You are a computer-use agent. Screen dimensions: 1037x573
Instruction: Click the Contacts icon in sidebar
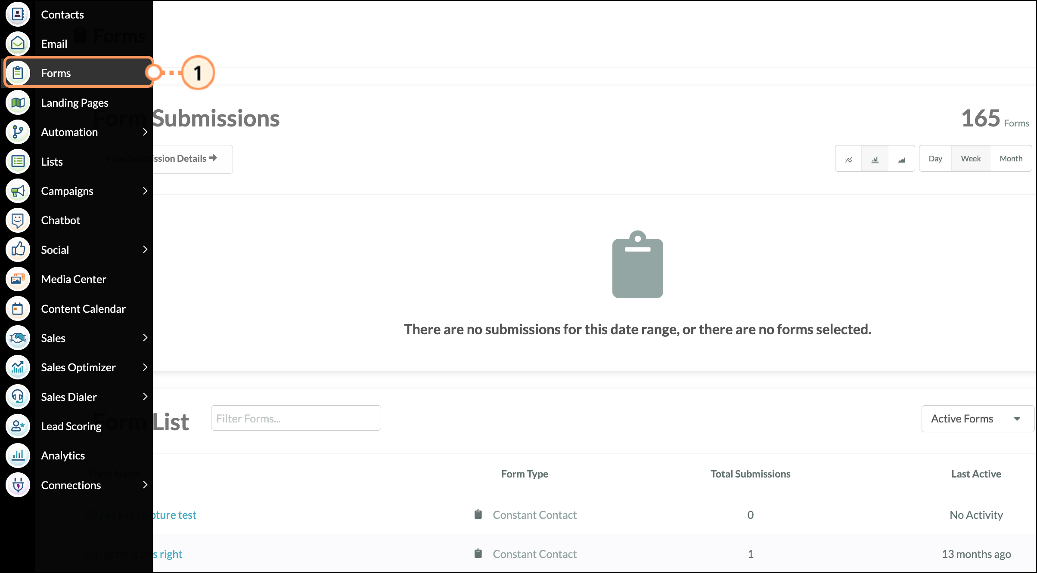(18, 14)
